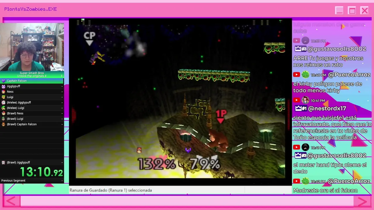Select the highlighted Captain Falcon split name
374x210 pixels.
pyautogui.click(x=17, y=81)
